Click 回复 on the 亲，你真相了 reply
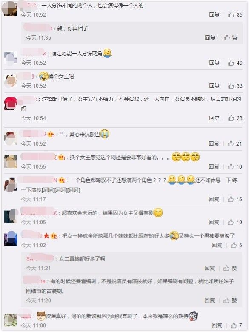Viewport: 249px width, 332px height. click(x=210, y=38)
